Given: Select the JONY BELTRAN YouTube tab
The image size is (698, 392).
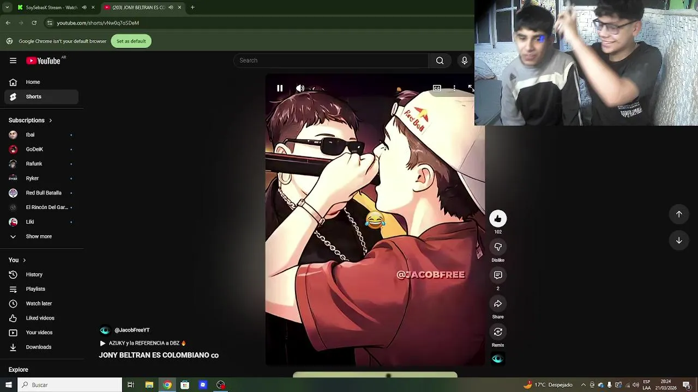Looking at the screenshot, I should point(139,8).
